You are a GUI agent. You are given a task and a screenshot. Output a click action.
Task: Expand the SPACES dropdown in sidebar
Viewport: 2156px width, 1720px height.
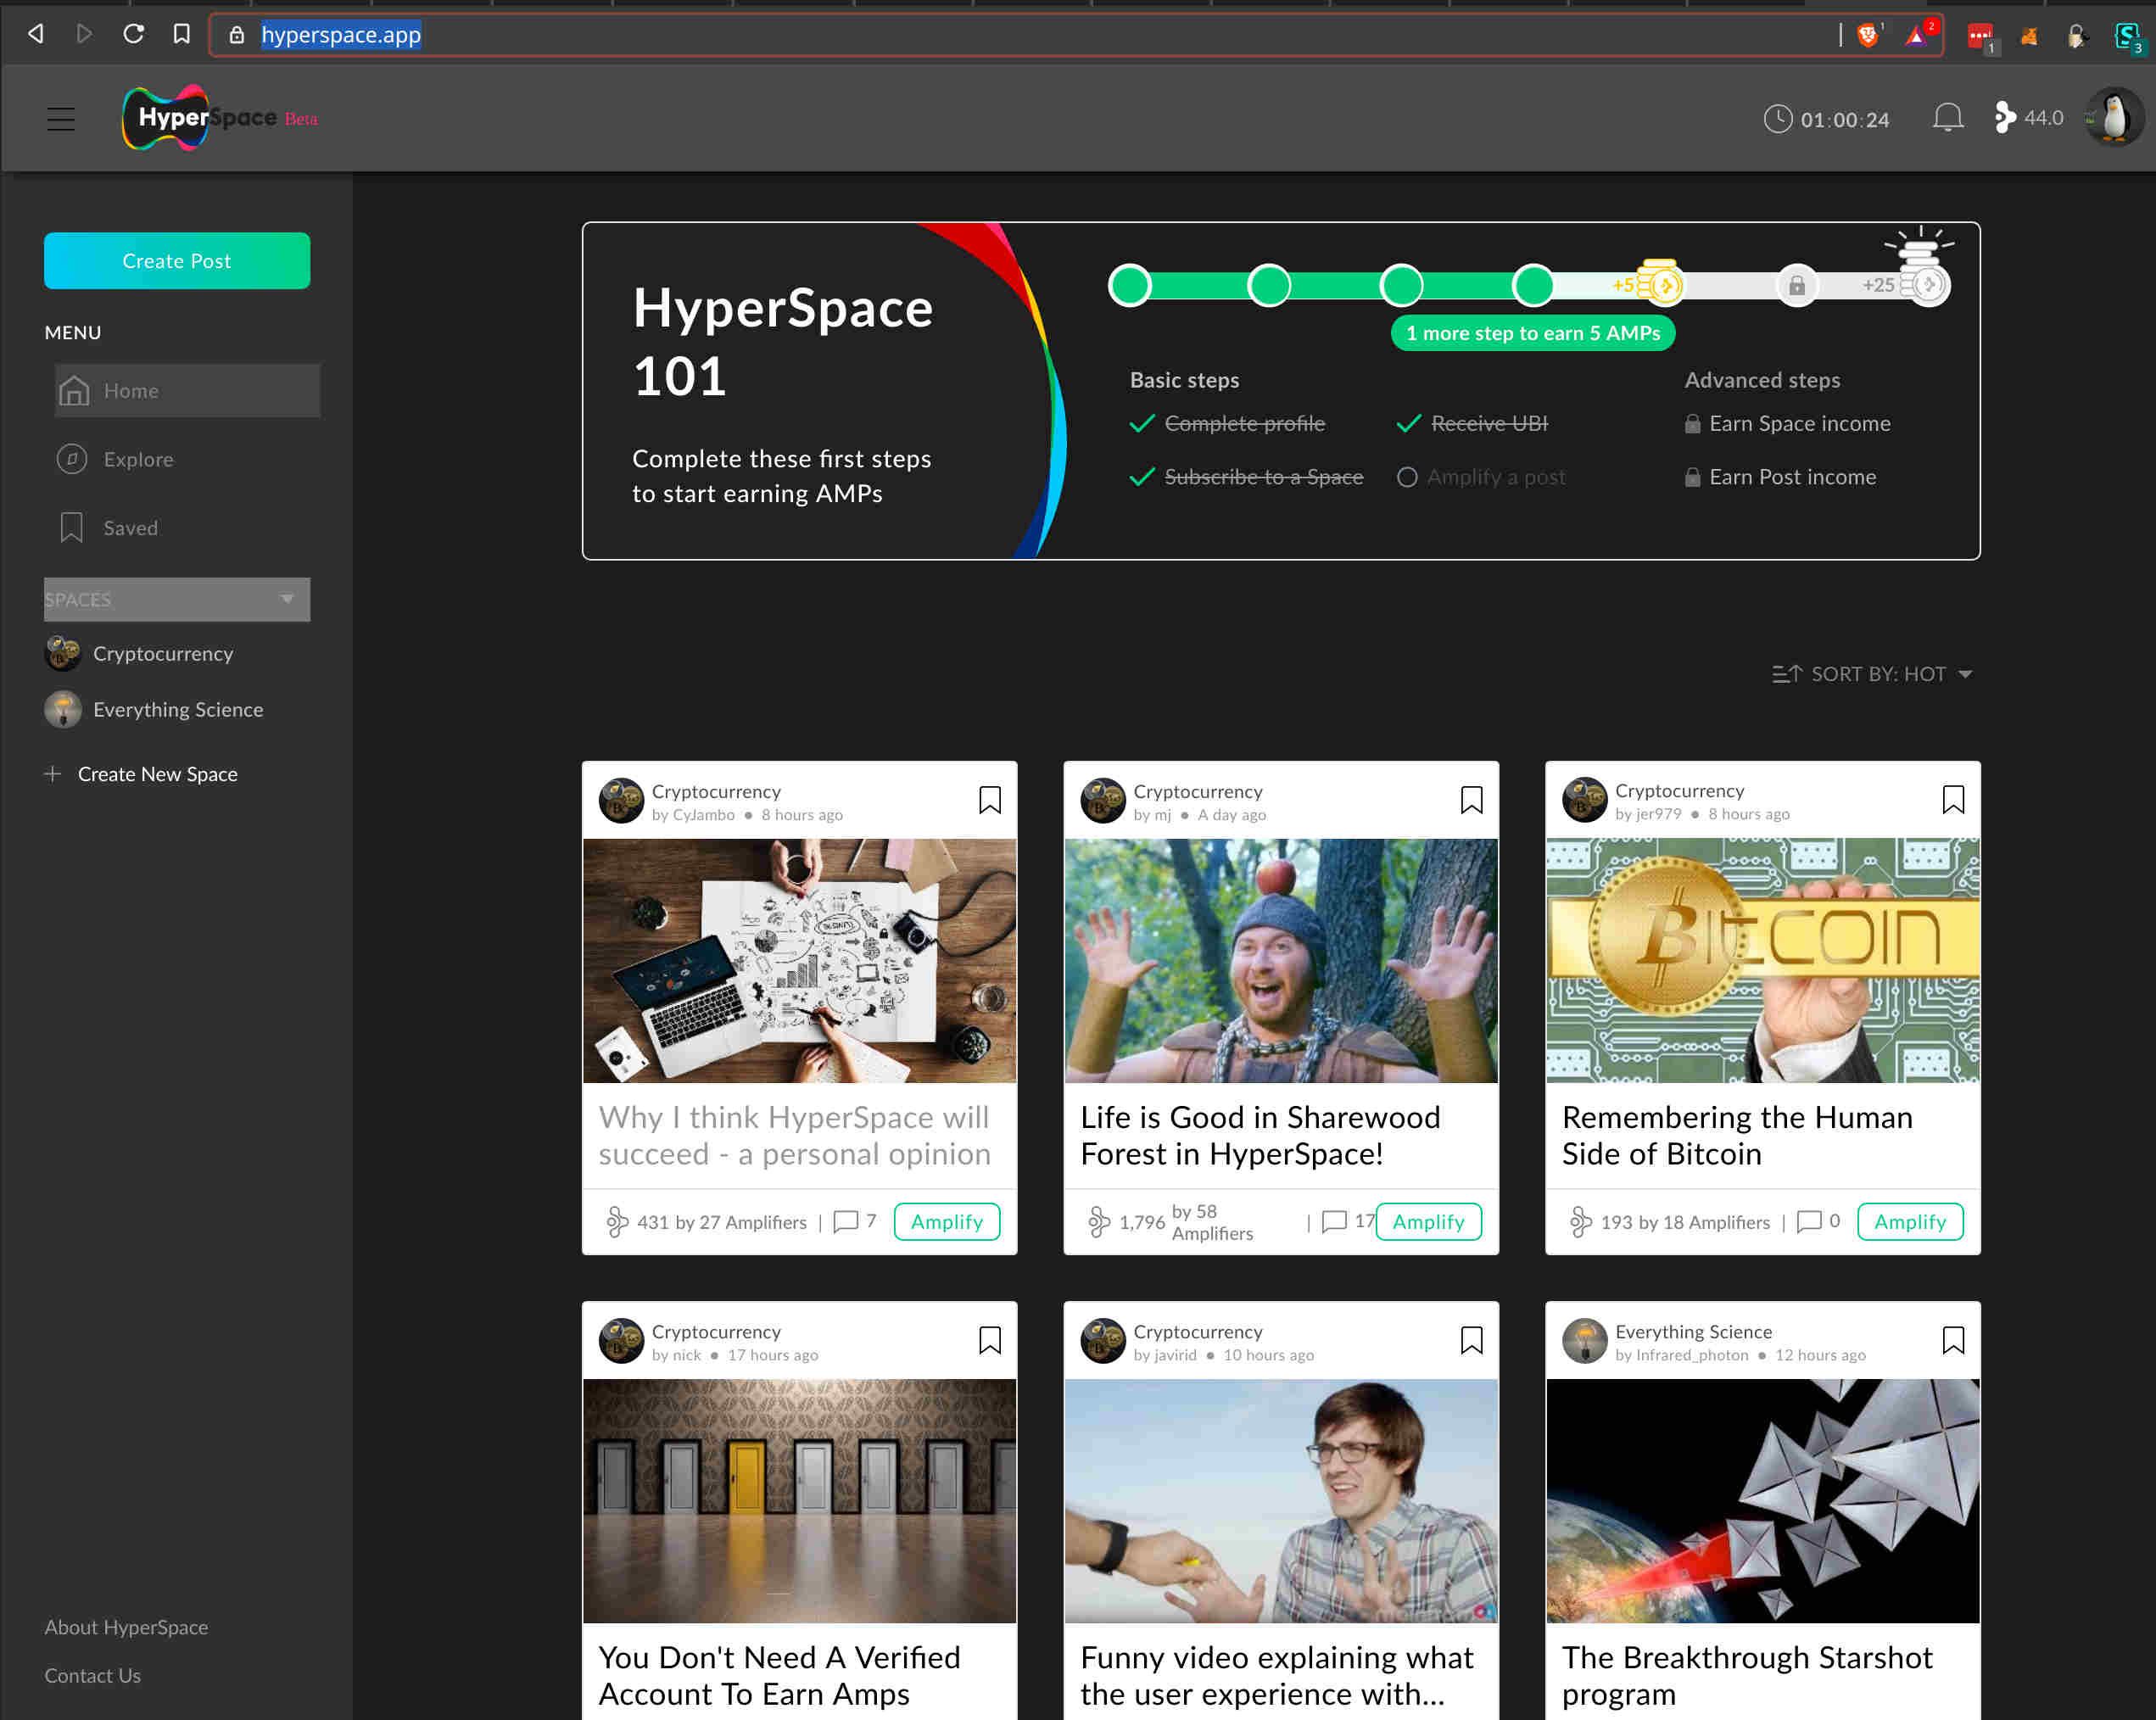[x=177, y=599]
